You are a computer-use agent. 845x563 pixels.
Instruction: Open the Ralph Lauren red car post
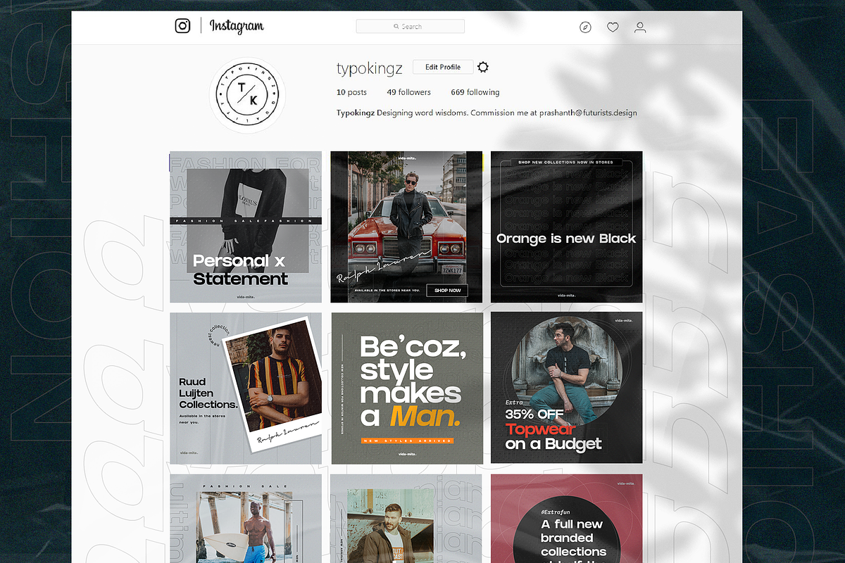pyautogui.click(x=406, y=227)
